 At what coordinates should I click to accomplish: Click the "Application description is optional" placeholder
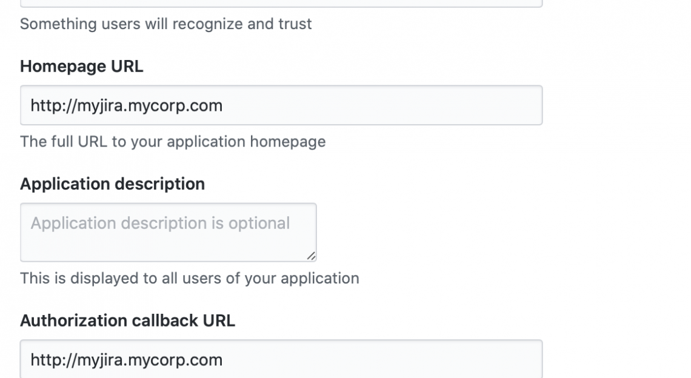pos(160,224)
